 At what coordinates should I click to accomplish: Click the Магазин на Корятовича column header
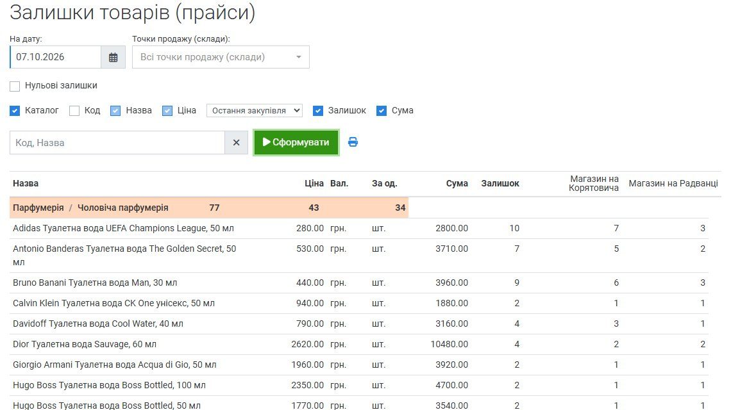pyautogui.click(x=594, y=184)
